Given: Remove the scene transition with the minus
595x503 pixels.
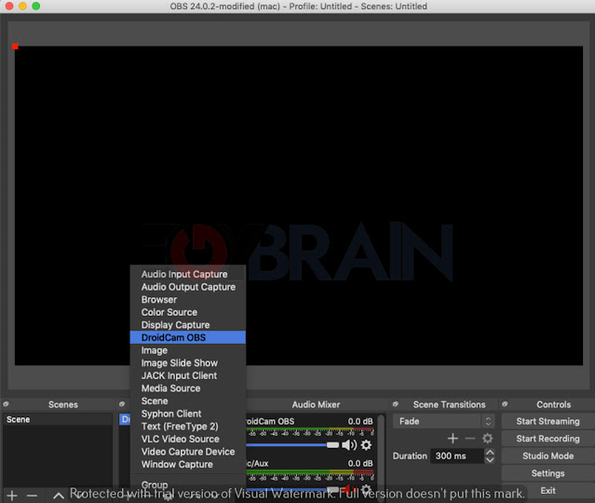Looking at the screenshot, I should [470, 439].
